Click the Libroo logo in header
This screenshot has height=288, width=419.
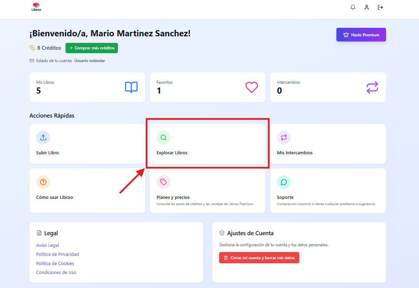[x=36, y=7]
